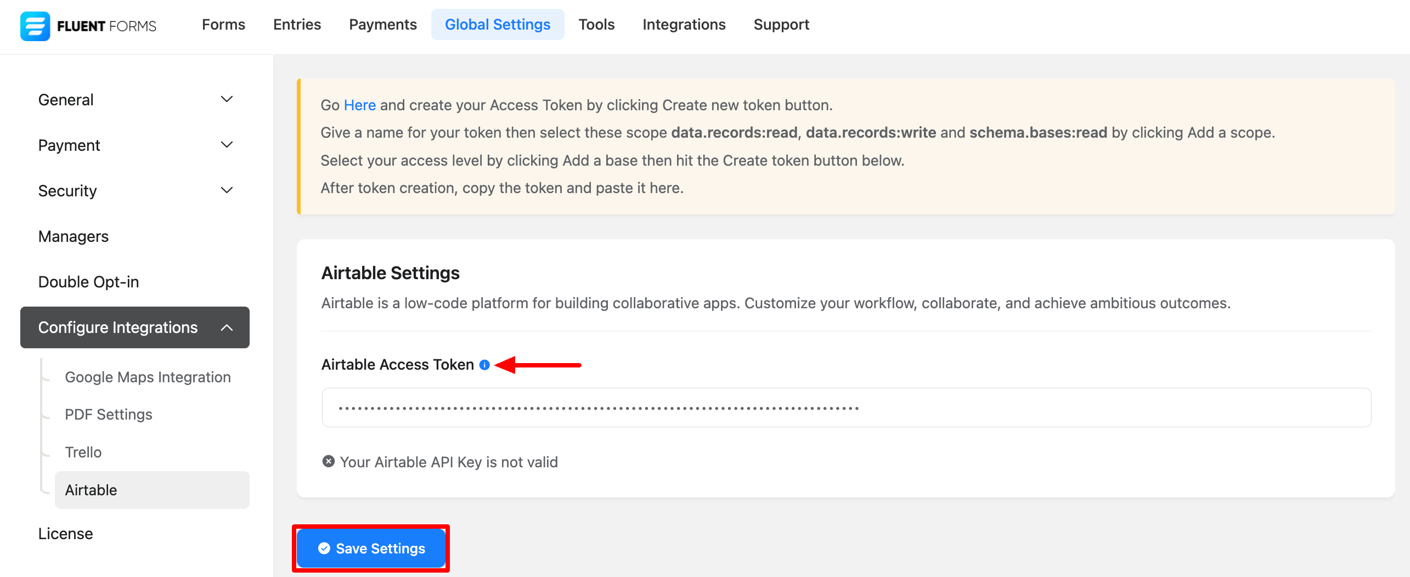Open the Forms menu
This screenshot has height=577, width=1410.
(x=223, y=25)
